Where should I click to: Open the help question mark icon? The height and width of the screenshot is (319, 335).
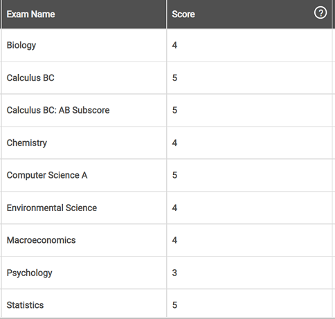tap(320, 12)
